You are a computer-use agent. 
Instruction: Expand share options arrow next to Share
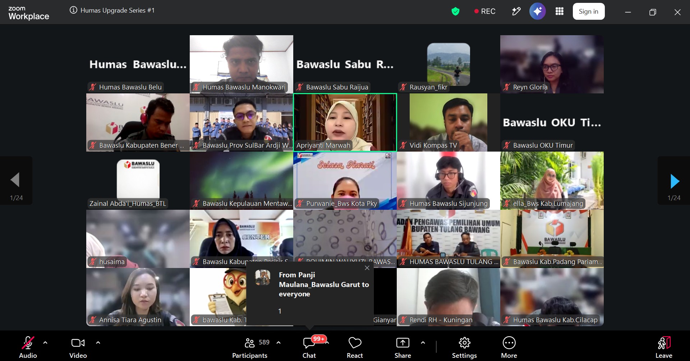pos(423,343)
